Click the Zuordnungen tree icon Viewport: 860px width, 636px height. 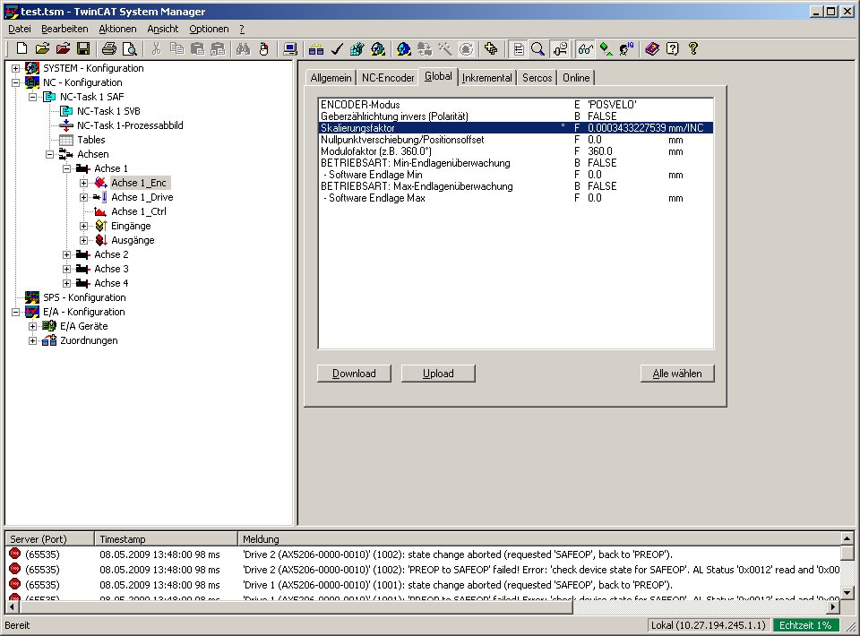coord(49,339)
